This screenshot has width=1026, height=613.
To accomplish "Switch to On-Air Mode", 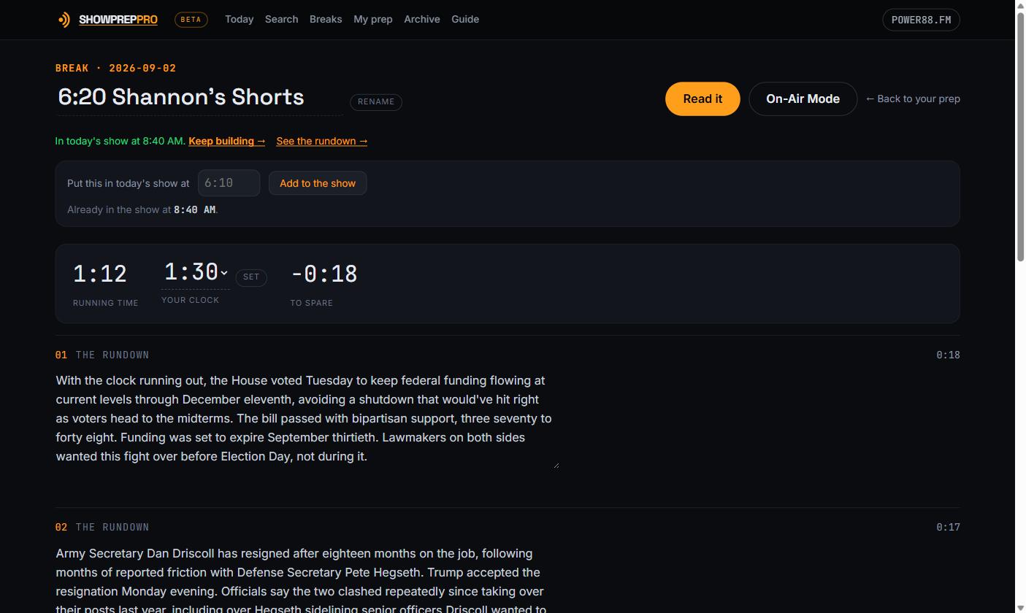I will 803,99.
